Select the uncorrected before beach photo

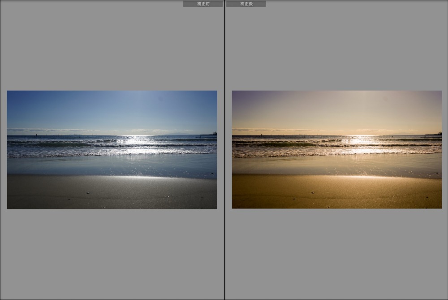coord(112,150)
